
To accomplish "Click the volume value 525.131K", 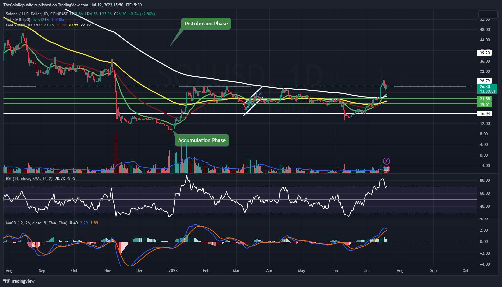I will [41, 20].
